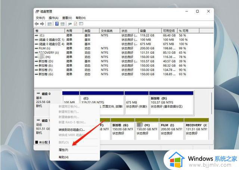Click the 40.57 GB free space cell
The width and height of the screenshot is (239, 170).
(169, 61)
